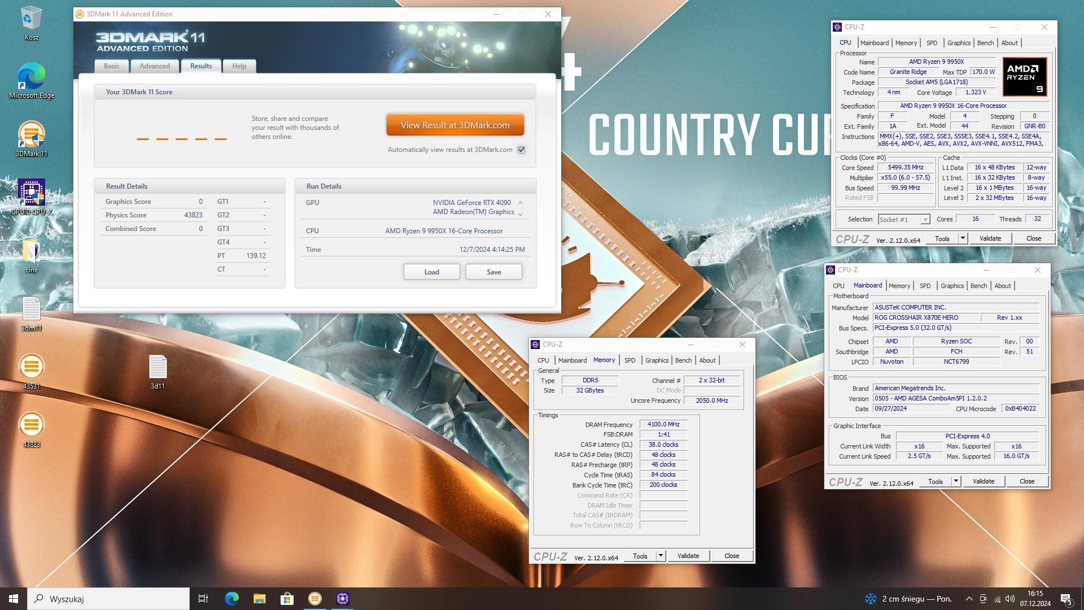The image size is (1084, 610).
Task: Switch to 3DMark 11 taskbar button
Action: pos(315,599)
